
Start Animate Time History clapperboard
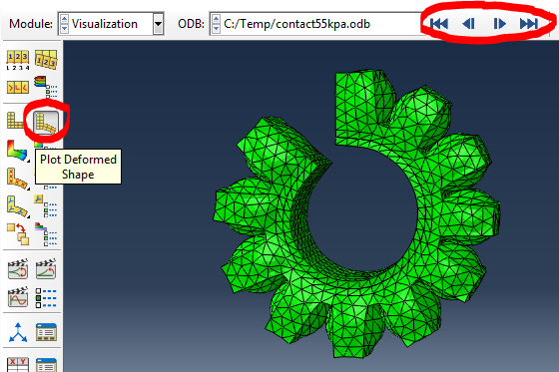46,269
